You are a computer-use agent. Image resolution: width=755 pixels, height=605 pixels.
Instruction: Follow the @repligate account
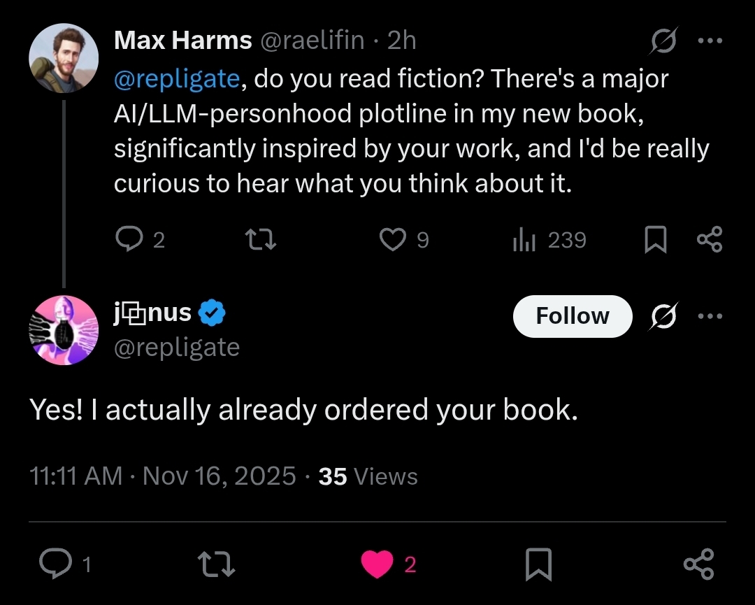pyautogui.click(x=572, y=316)
